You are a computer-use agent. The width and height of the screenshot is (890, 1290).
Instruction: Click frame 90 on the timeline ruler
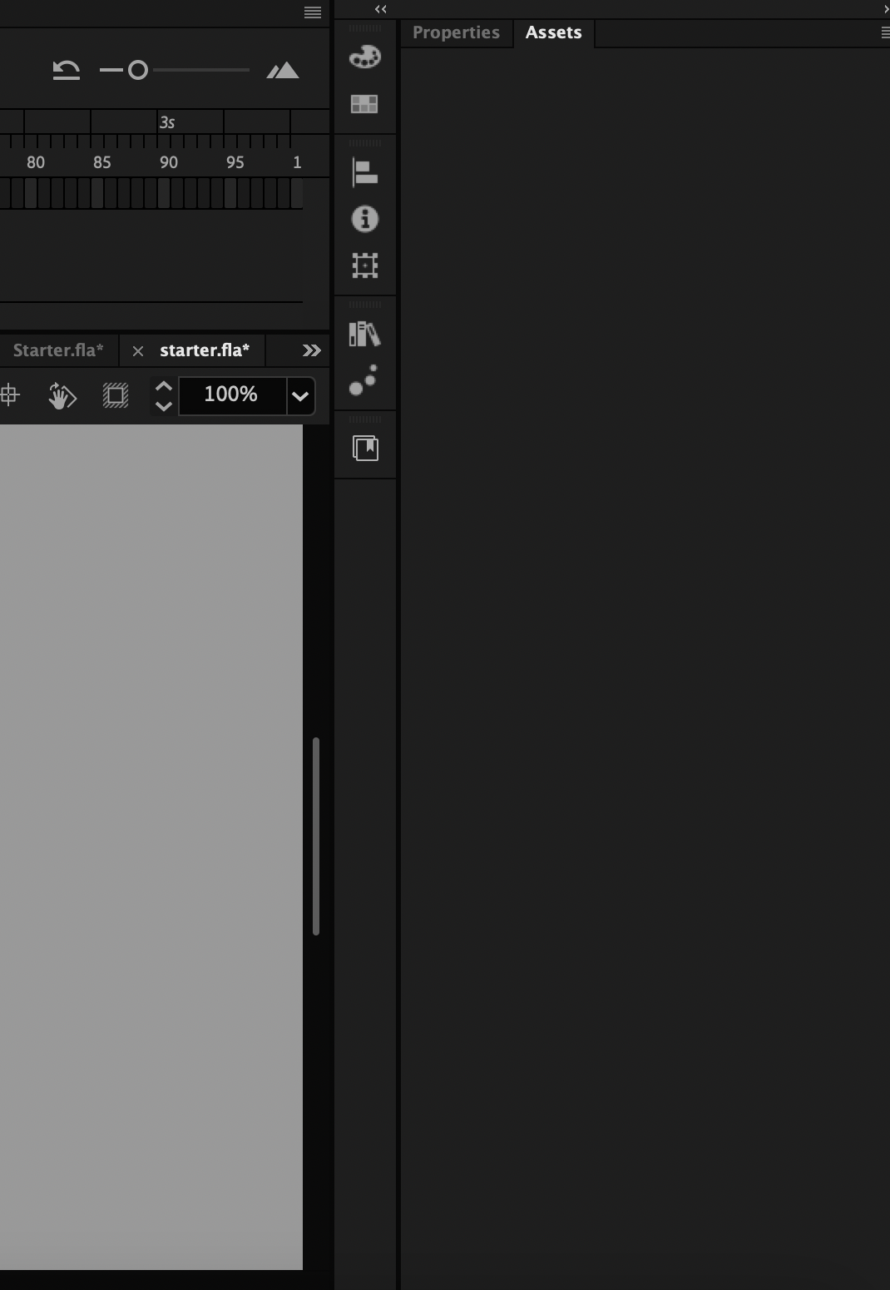[168, 162]
